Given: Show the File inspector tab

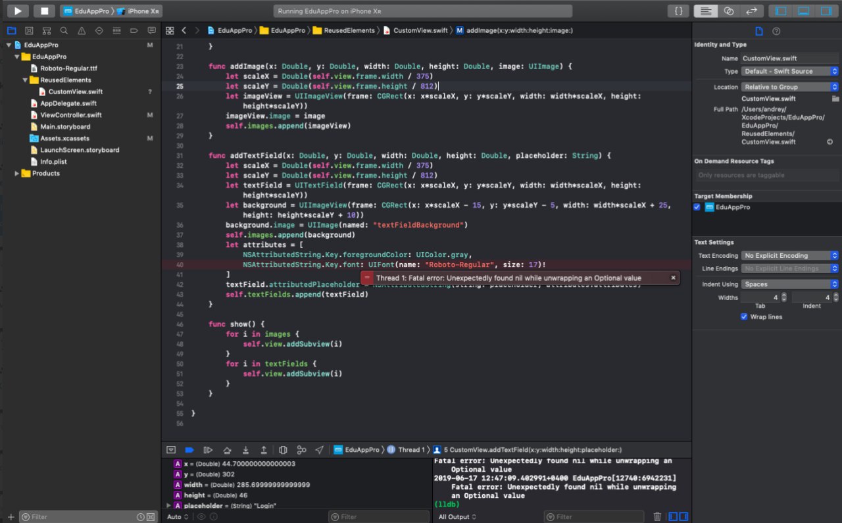Looking at the screenshot, I should pyautogui.click(x=758, y=31).
